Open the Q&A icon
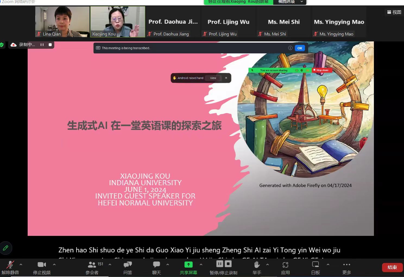 click(x=128, y=265)
